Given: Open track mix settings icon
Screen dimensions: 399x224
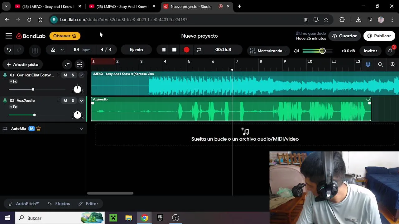Looking at the screenshot, I should pyautogui.click(x=79, y=65).
